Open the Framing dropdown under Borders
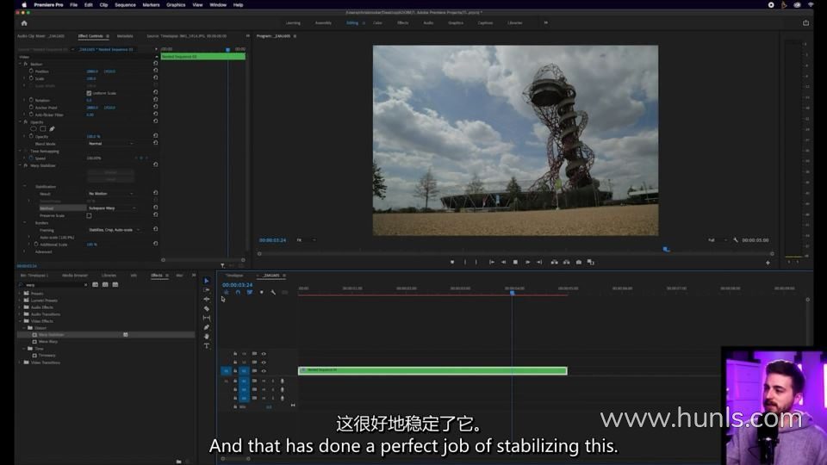The width and height of the screenshot is (827, 465). [x=113, y=230]
